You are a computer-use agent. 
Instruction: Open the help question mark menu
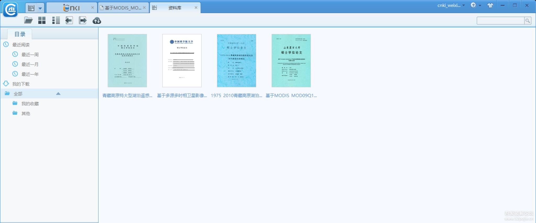pos(475,5)
